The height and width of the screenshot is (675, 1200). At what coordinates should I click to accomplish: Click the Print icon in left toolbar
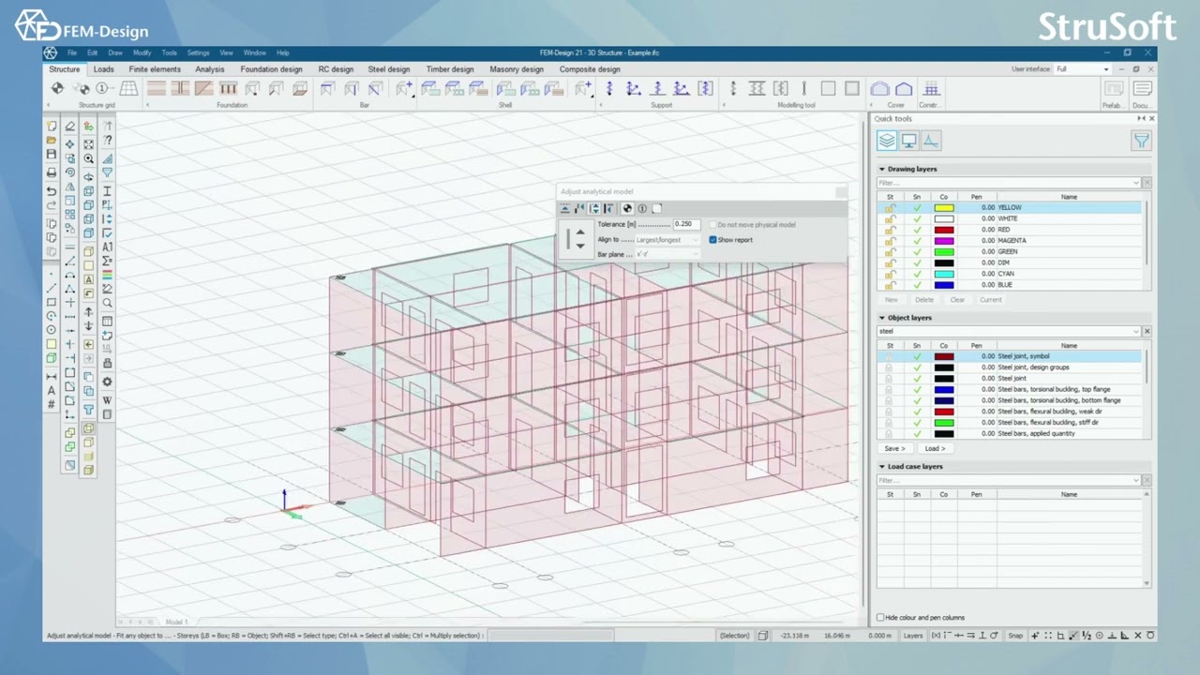coord(52,172)
